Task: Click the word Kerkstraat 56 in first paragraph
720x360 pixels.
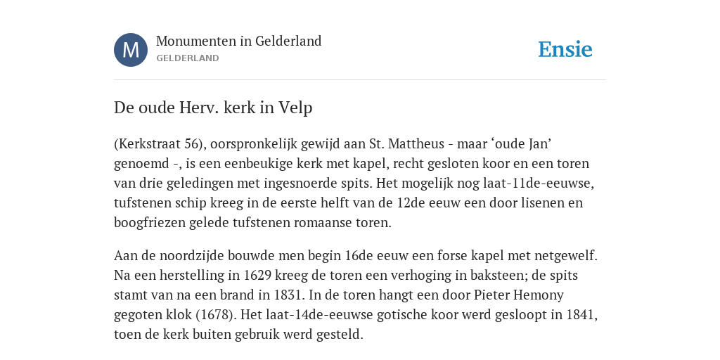Action: [x=157, y=143]
